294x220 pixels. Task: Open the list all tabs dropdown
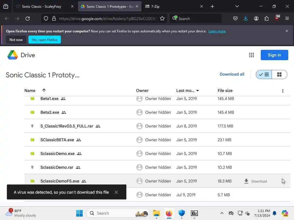(237, 6)
